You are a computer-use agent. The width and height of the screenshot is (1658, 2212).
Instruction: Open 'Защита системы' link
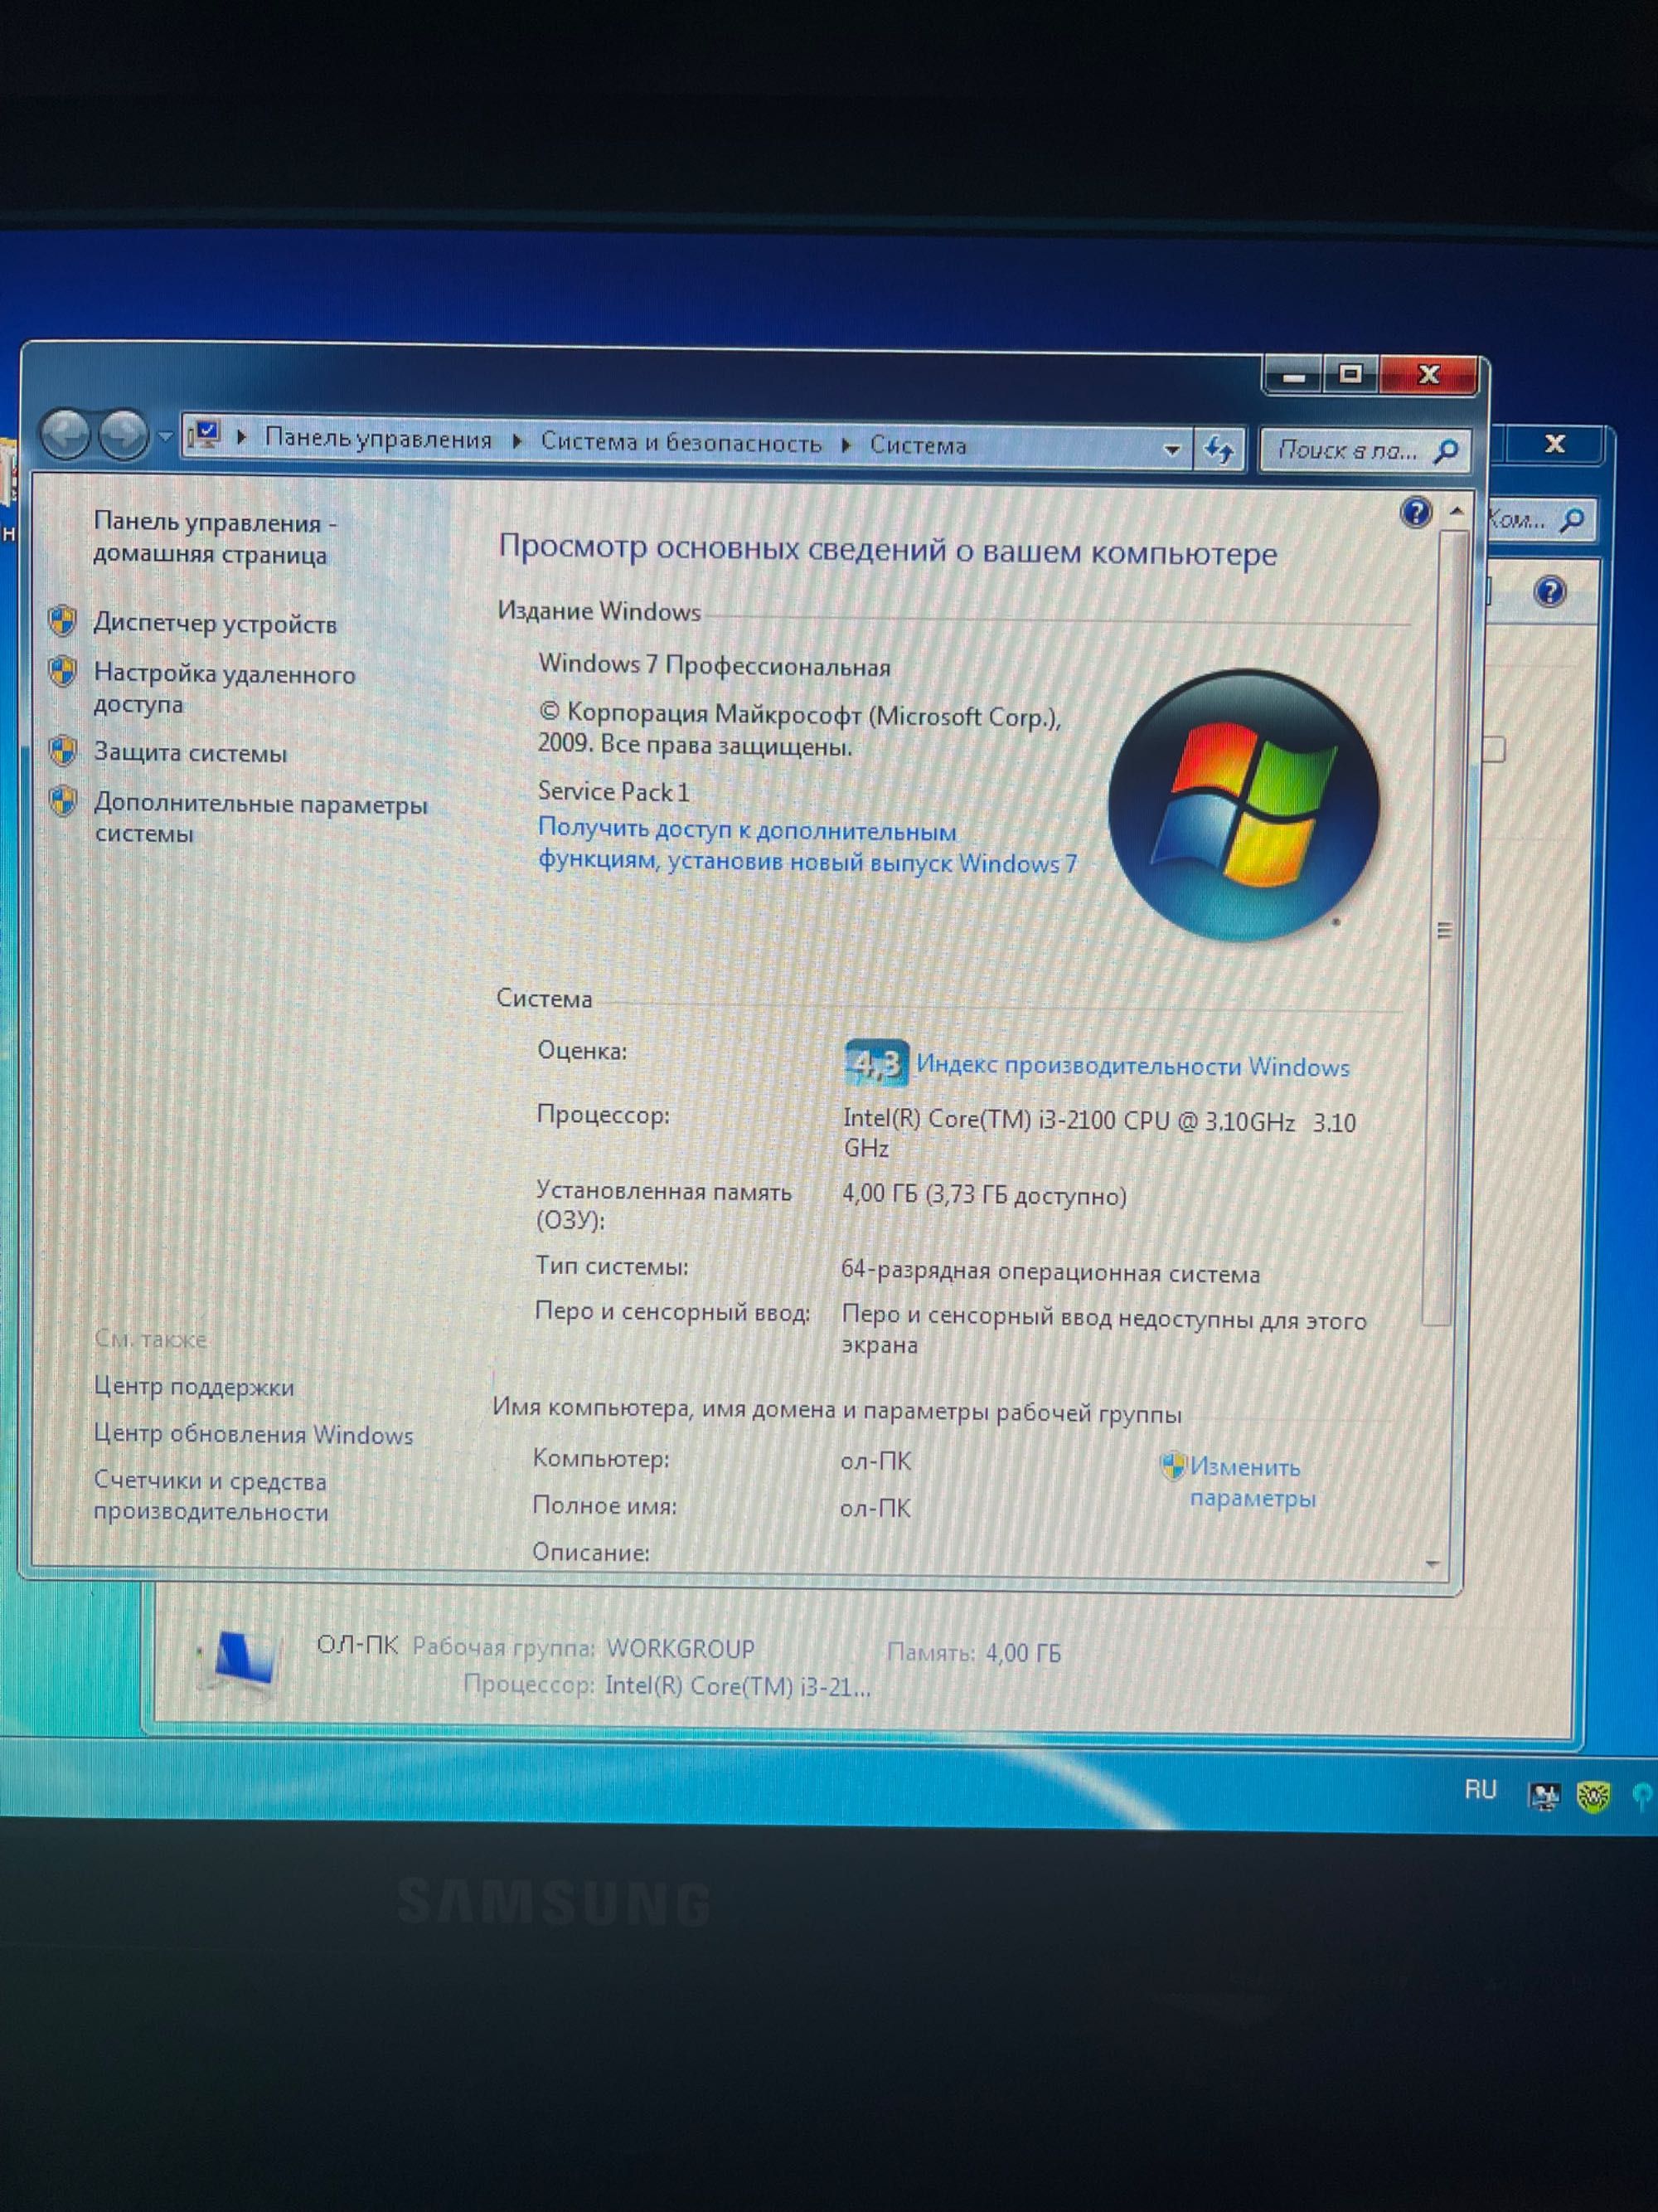tap(190, 753)
